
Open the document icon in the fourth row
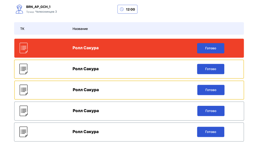tap(23, 111)
